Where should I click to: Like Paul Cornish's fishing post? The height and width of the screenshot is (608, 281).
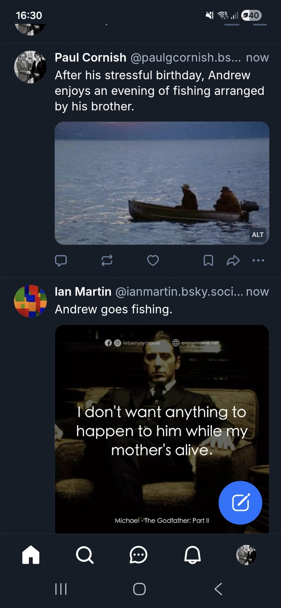[153, 261]
